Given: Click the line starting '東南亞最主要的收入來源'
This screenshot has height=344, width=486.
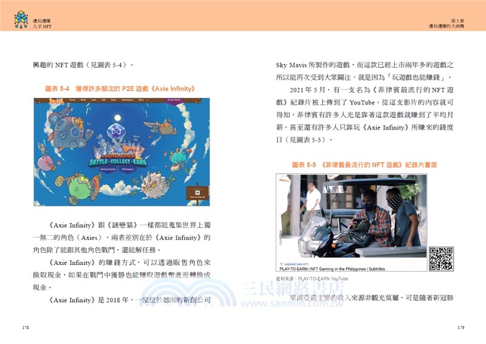Looking at the screenshot, I should click(x=371, y=298).
